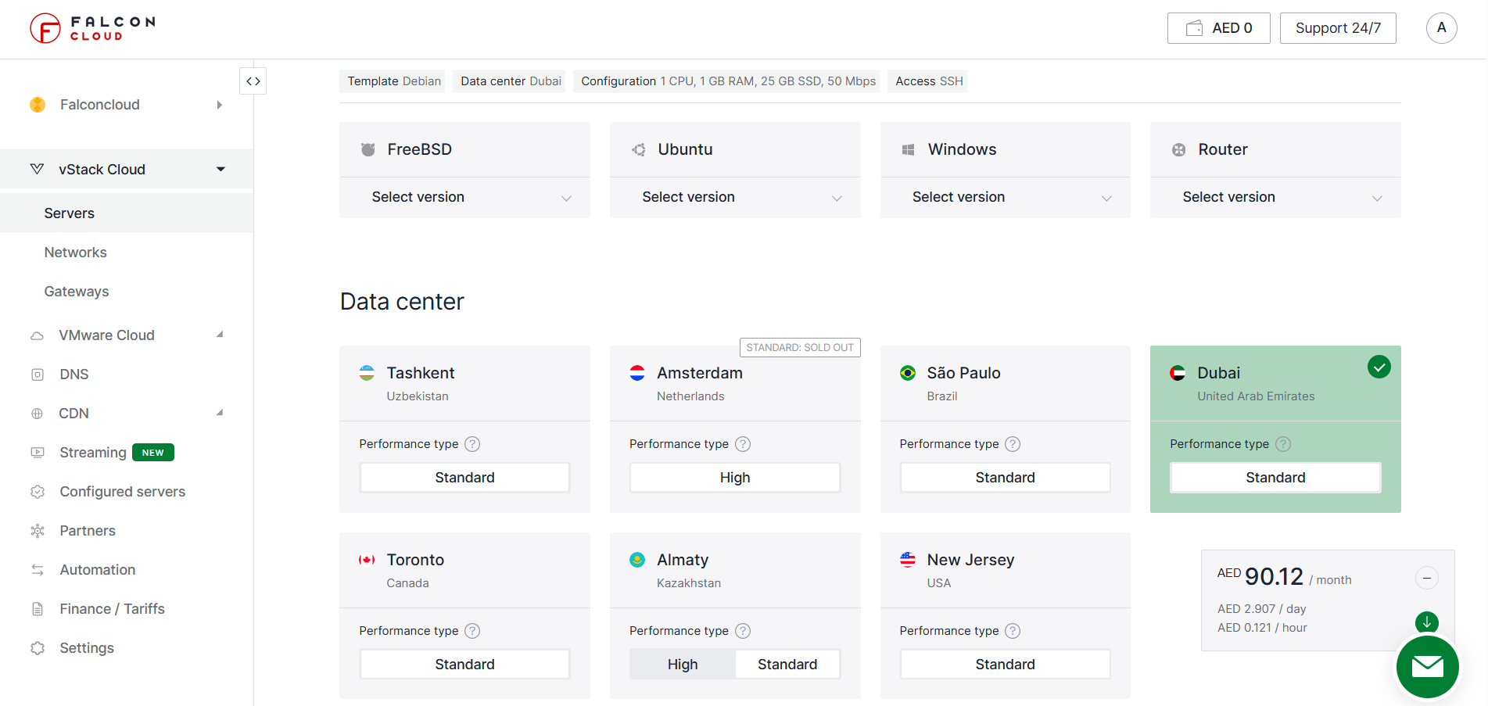Viewport: 1488px width, 706px height.
Task: Open Support 24/7
Action: (1338, 28)
